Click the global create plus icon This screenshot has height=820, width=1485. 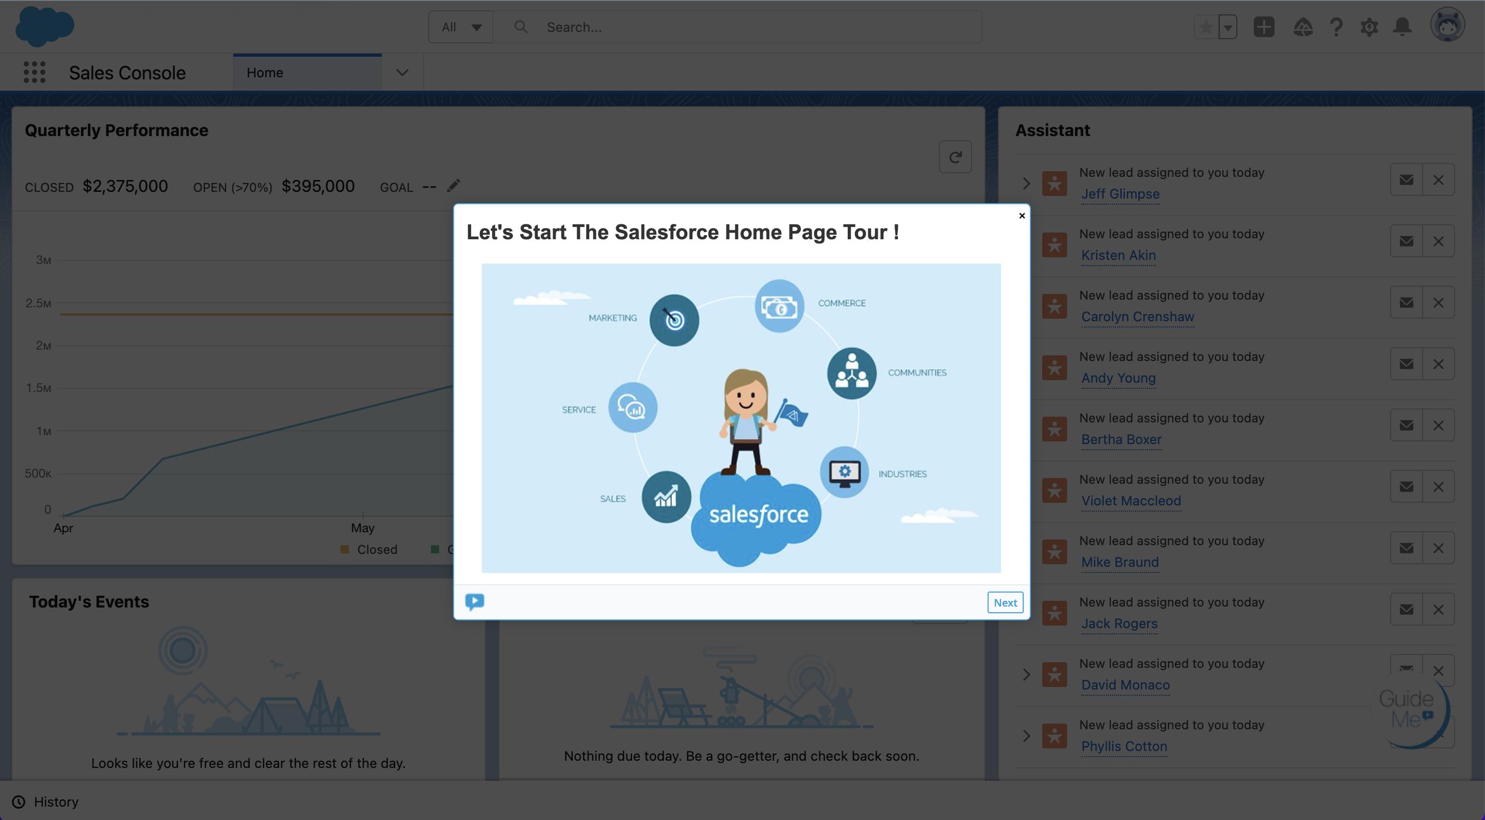point(1264,27)
